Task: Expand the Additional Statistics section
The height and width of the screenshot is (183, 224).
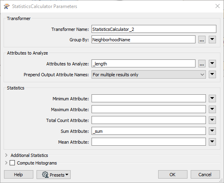Action: [6, 155]
